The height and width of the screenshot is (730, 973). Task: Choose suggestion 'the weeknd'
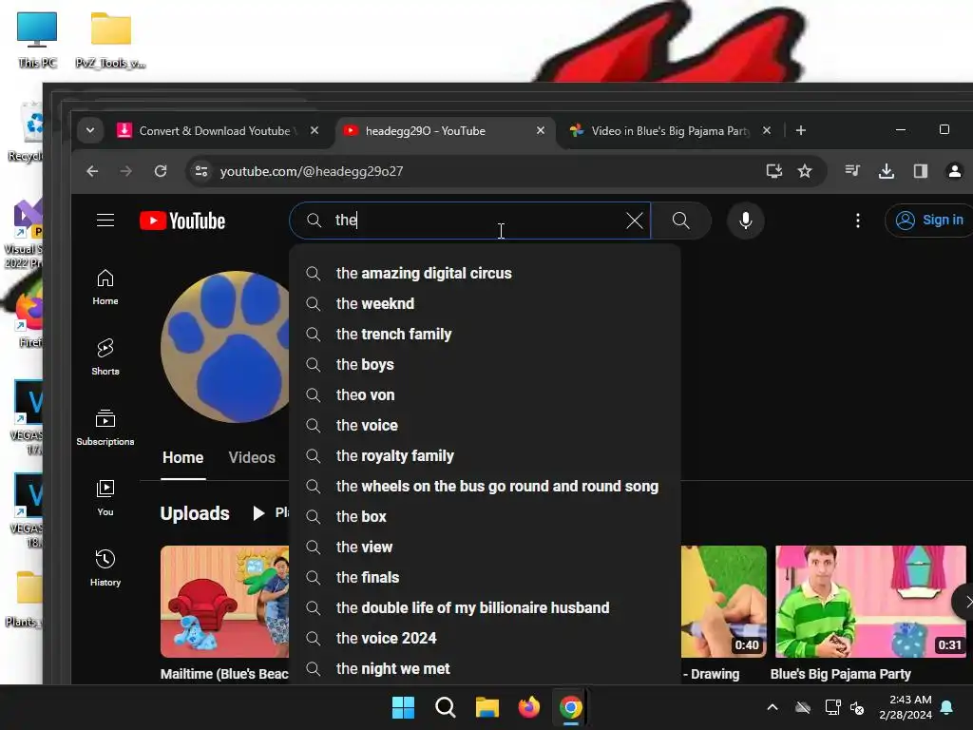pos(486,303)
